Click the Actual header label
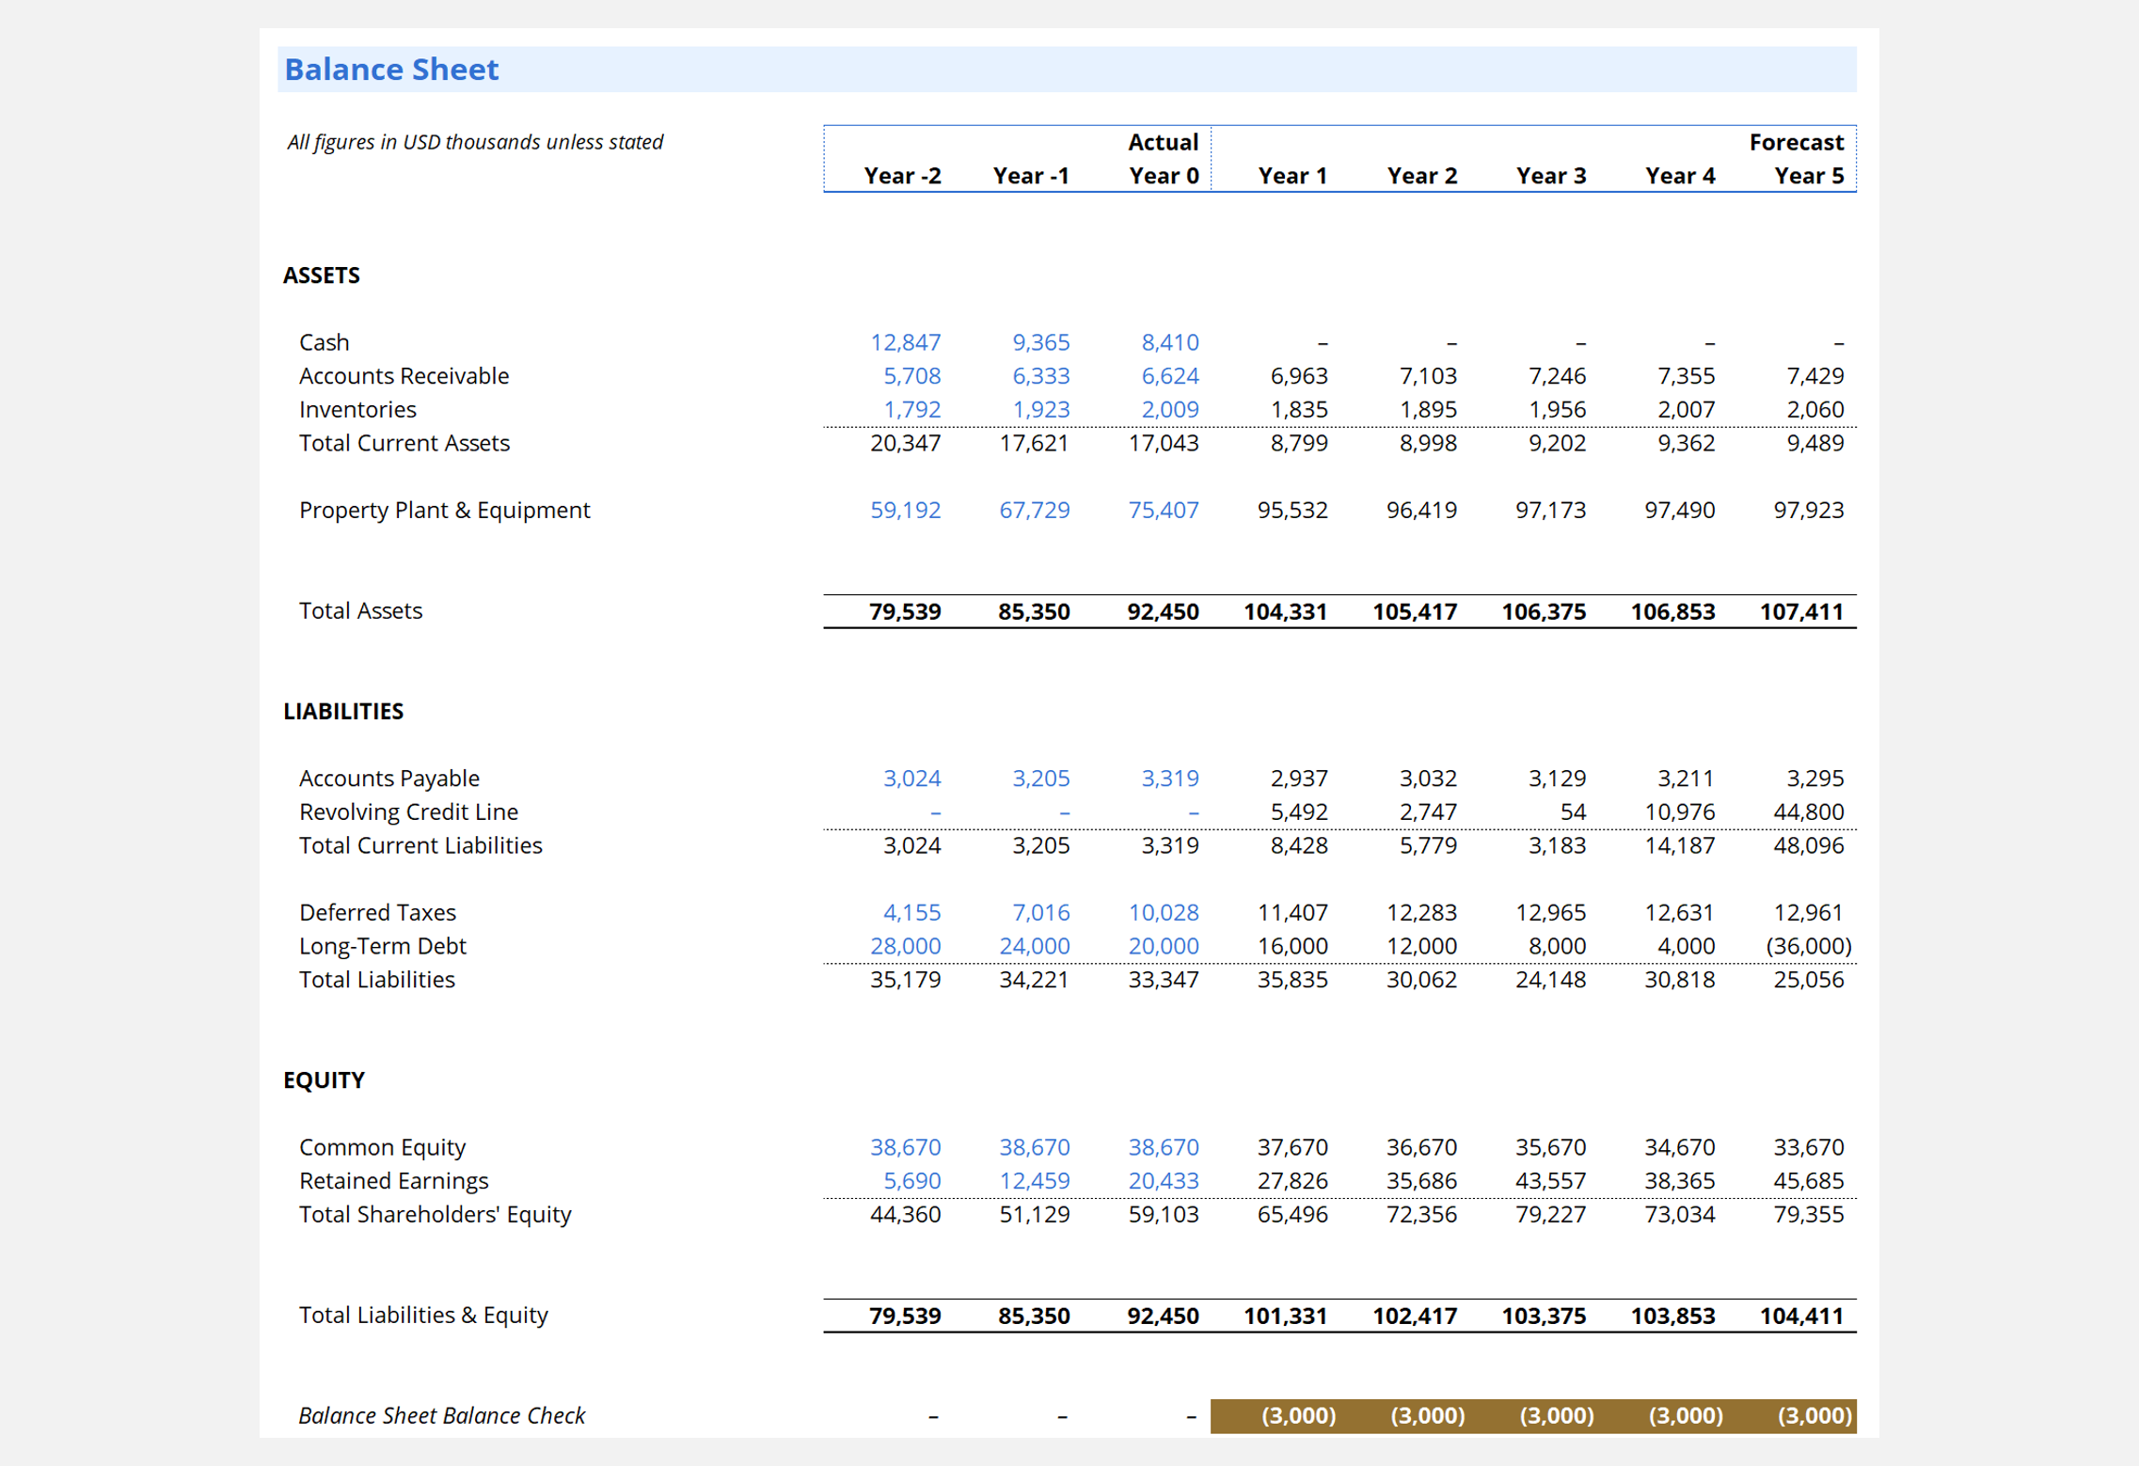Image resolution: width=2139 pixels, height=1466 pixels. (x=1163, y=142)
